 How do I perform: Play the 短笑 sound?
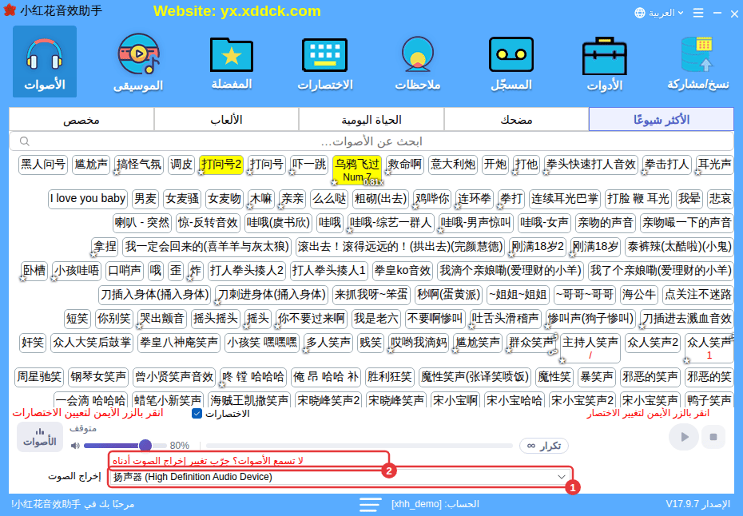pos(77,319)
